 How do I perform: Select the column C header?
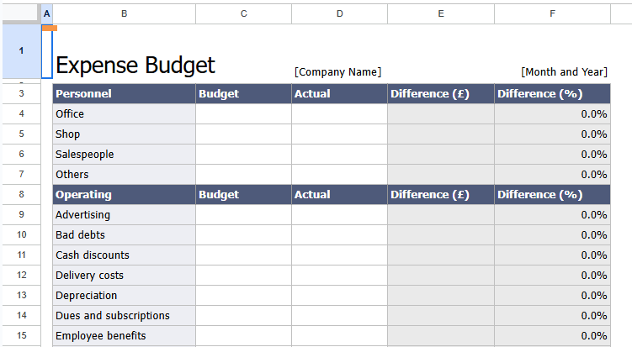tap(243, 13)
